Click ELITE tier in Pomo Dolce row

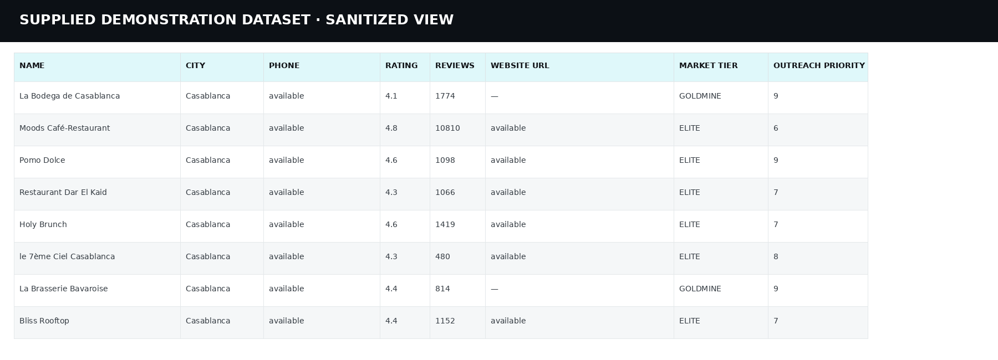[x=689, y=160]
